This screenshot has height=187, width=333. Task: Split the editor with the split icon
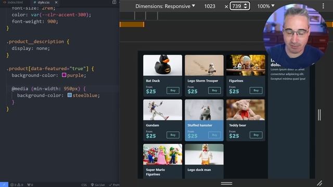[x=114, y=2]
